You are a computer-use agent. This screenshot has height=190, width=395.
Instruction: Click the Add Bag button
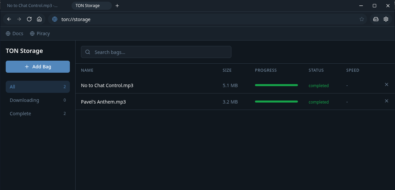point(38,67)
